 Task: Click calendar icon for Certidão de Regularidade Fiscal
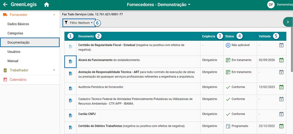(x=281, y=45)
